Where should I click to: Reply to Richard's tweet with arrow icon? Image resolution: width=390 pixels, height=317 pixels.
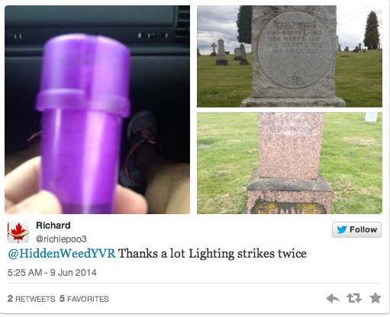[x=333, y=298]
